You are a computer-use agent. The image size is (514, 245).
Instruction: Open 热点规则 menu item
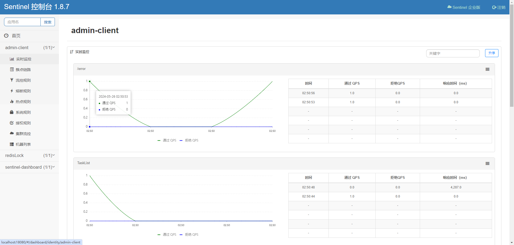29,102
